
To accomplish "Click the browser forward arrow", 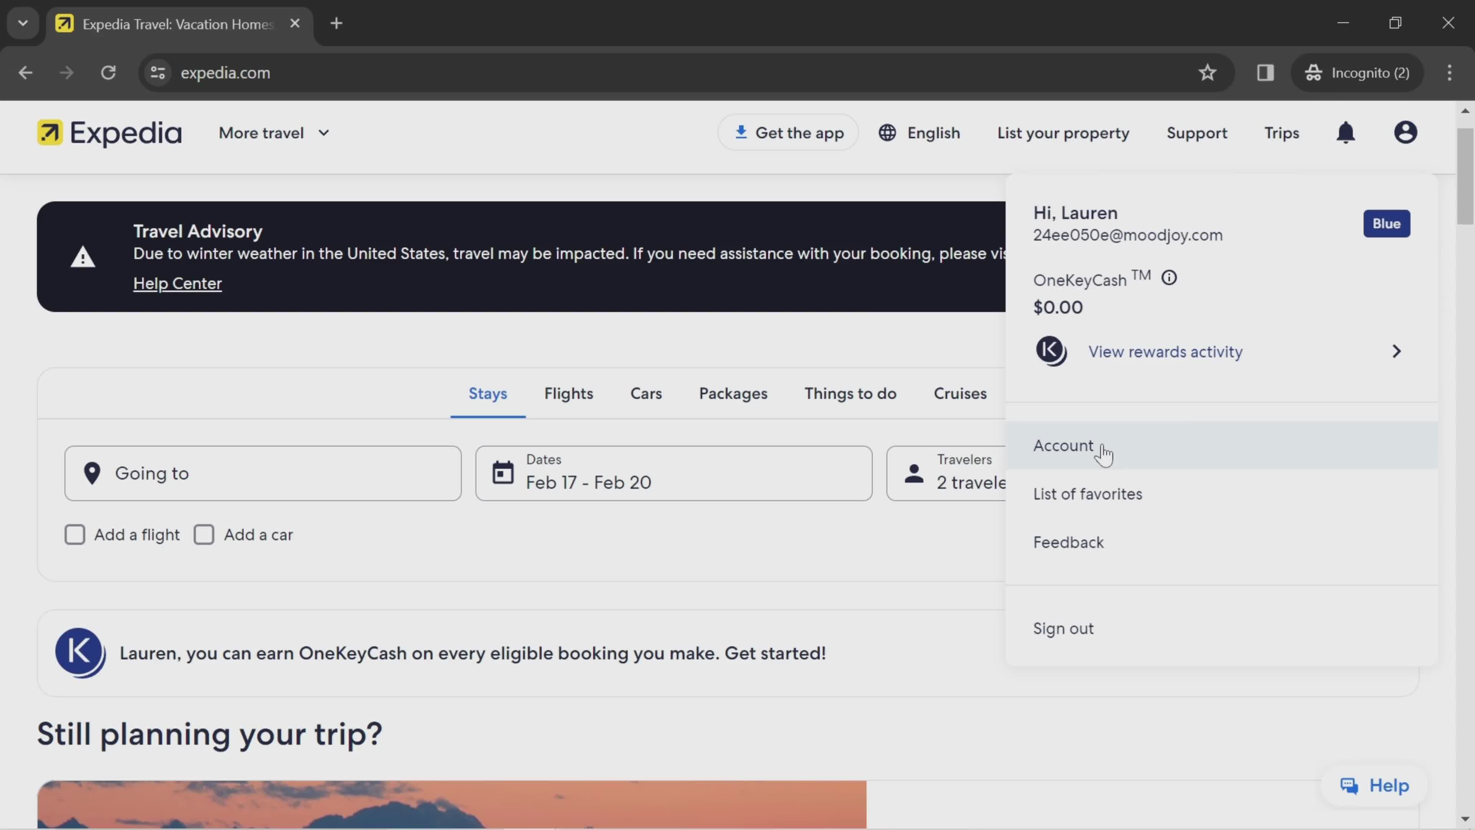I will pyautogui.click(x=66, y=73).
